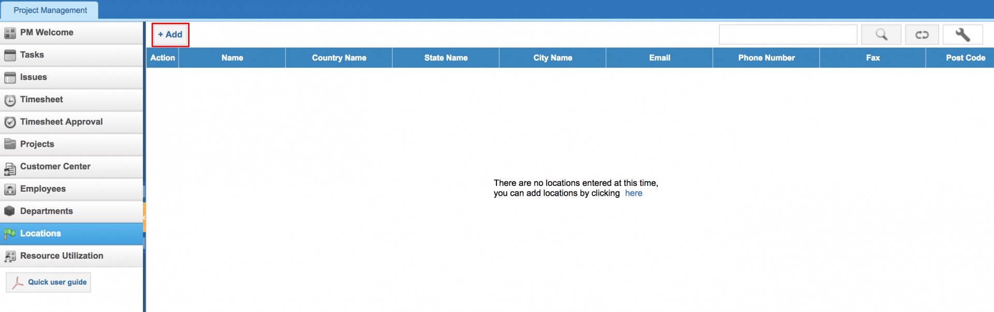The height and width of the screenshot is (312, 994).
Task: Open the Issues menu item
Action: (71, 77)
